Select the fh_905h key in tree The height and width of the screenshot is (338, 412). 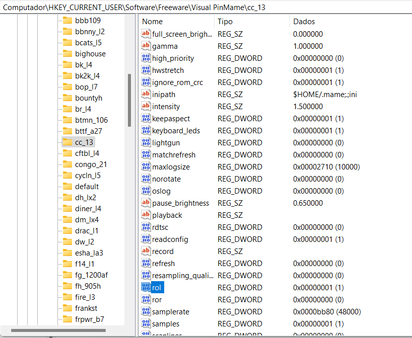tap(88, 286)
